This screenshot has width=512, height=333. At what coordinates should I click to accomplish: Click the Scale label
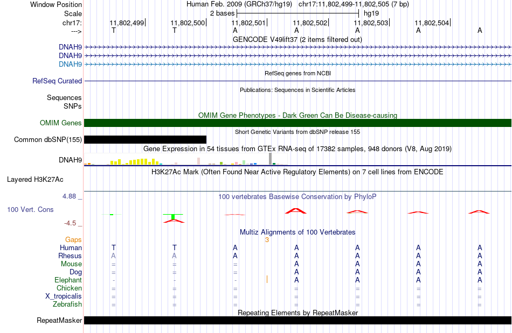click(x=73, y=13)
